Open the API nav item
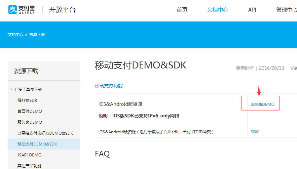297x169 pixels. (x=252, y=10)
